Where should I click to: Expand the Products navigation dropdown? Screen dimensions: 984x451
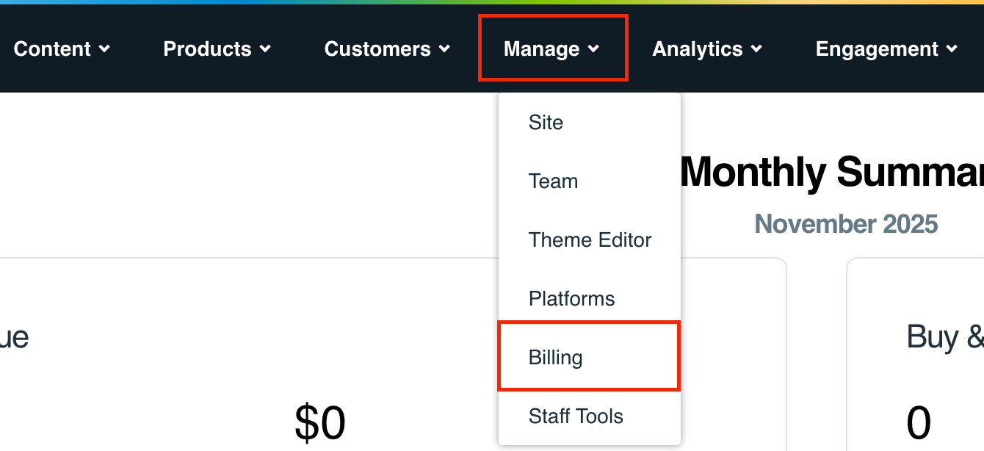tap(216, 48)
